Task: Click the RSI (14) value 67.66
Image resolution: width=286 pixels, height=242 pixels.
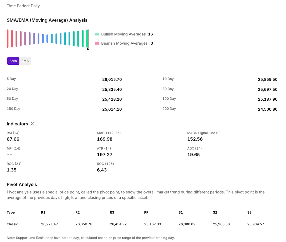Action: tap(13, 139)
